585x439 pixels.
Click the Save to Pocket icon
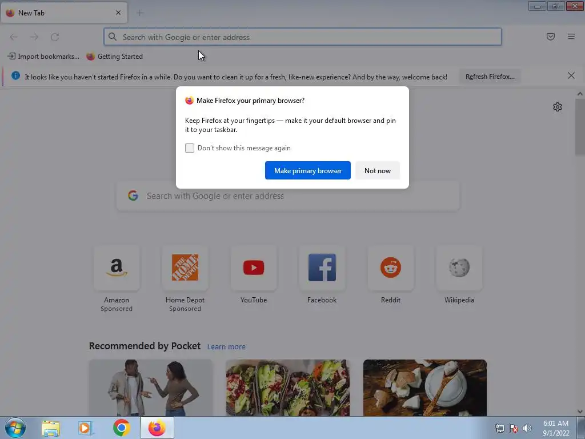550,37
